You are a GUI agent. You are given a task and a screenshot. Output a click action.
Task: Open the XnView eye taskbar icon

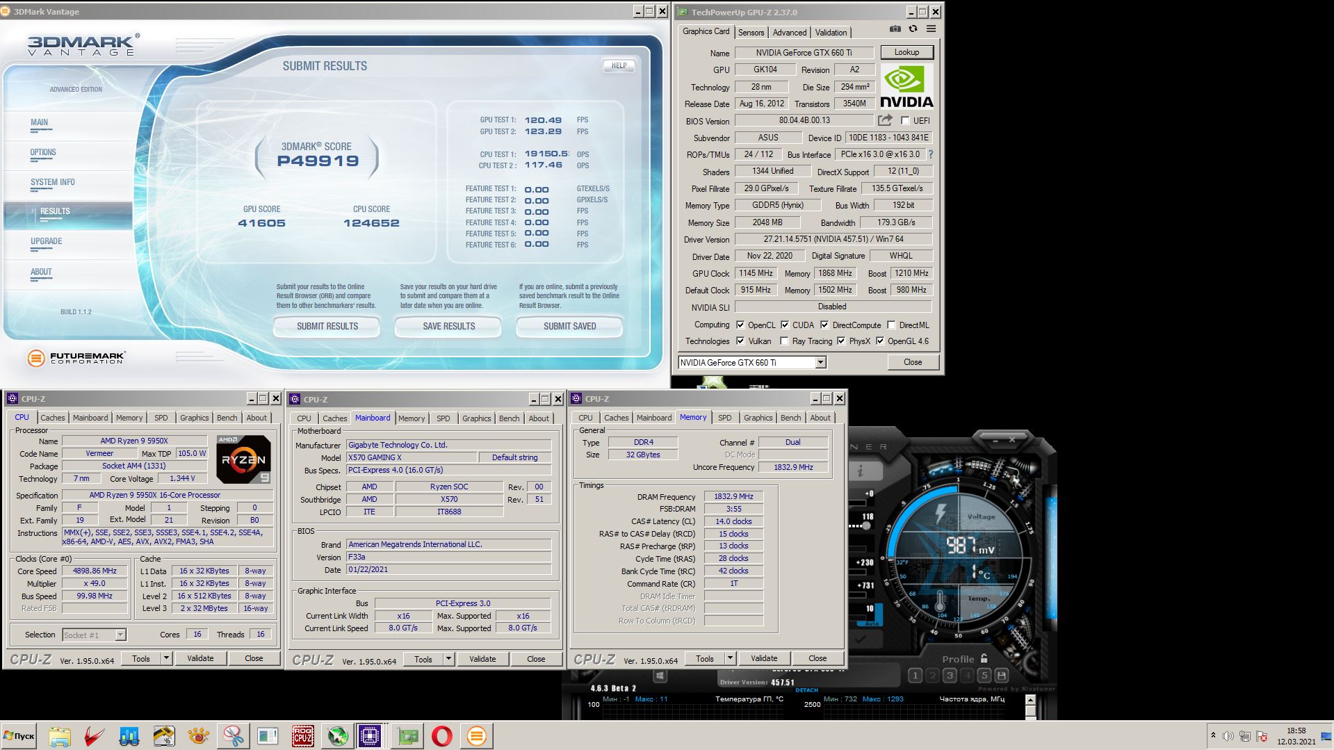(x=199, y=736)
